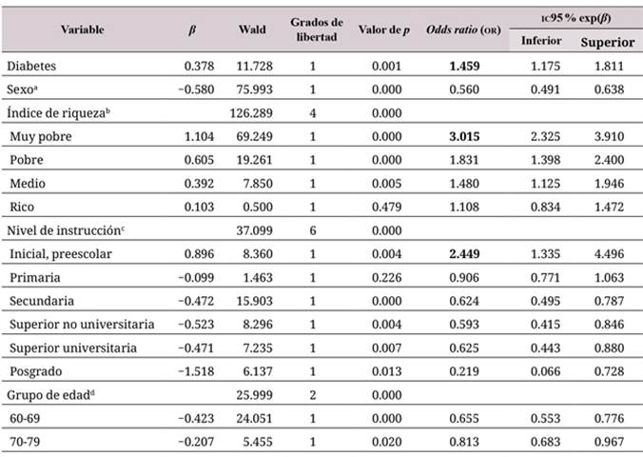Screen dimensions: 643x457
Task: Select the Grupo de edad row label
Action: (48, 394)
